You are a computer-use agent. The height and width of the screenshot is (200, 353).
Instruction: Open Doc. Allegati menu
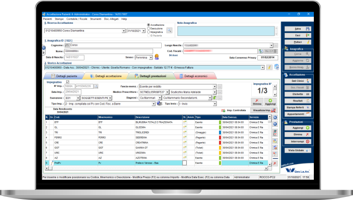pyautogui.click(x=111, y=19)
